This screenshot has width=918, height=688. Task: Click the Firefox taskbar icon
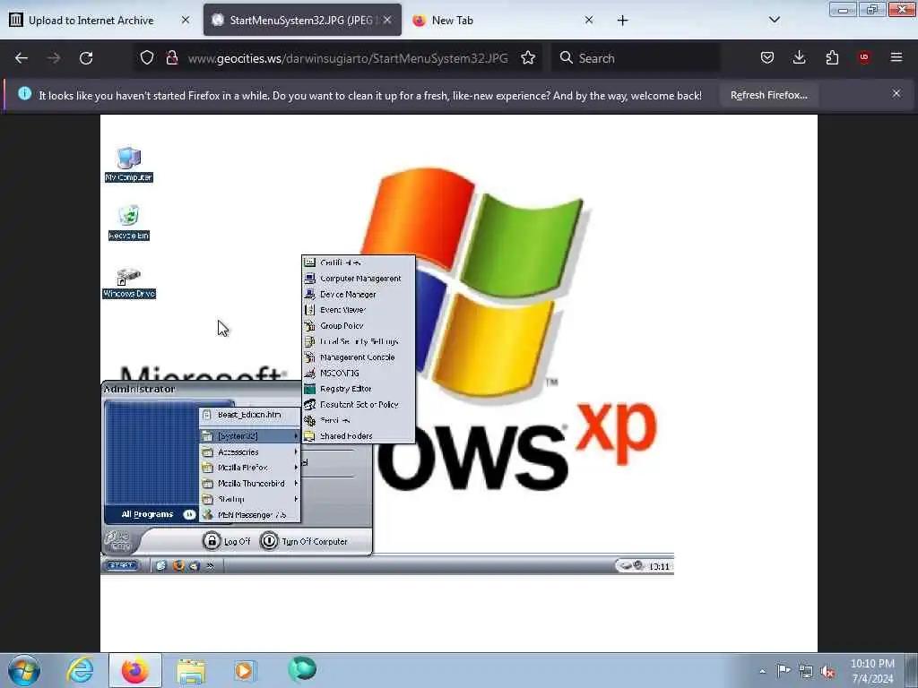134,670
